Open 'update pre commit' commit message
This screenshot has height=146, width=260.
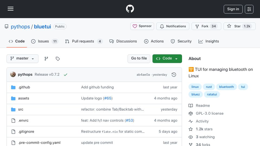pyautogui.click(x=97, y=143)
